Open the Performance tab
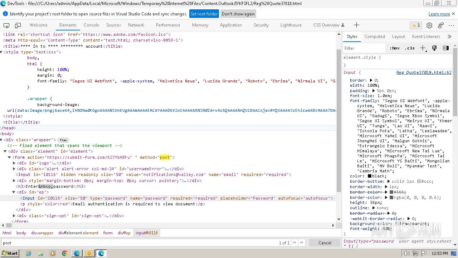The height and width of the screenshot is (258, 458). 168,25
